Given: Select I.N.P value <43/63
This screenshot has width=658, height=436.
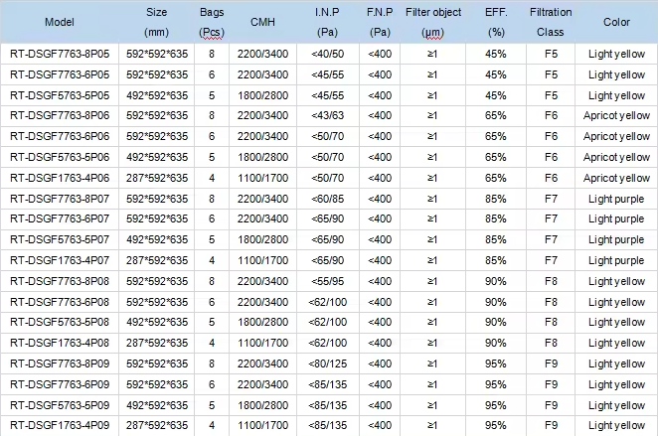Looking at the screenshot, I should (327, 115).
